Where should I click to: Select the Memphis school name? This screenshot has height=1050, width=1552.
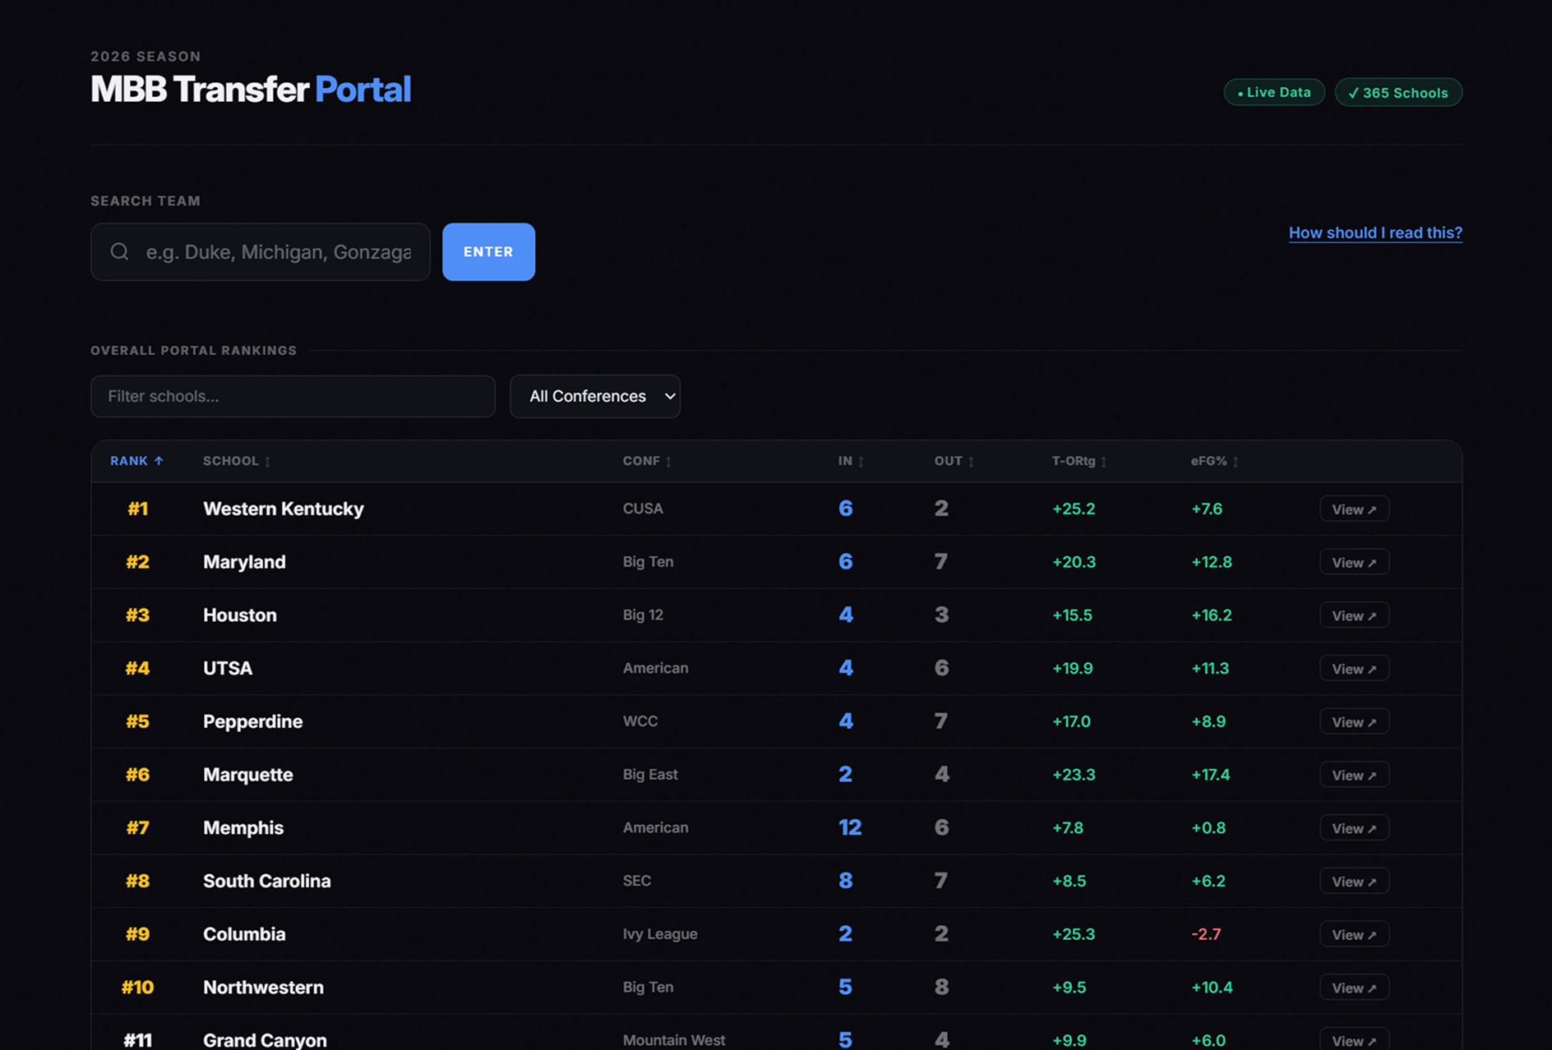[243, 827]
